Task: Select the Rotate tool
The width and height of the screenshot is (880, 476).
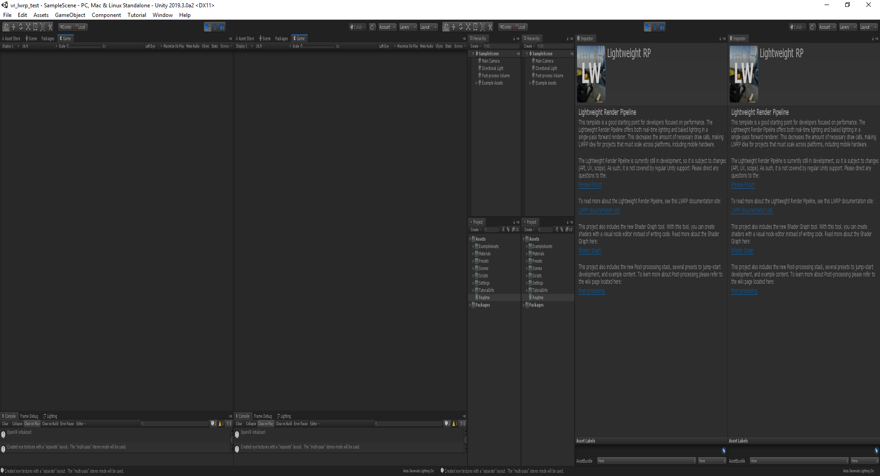Action: tap(21, 27)
